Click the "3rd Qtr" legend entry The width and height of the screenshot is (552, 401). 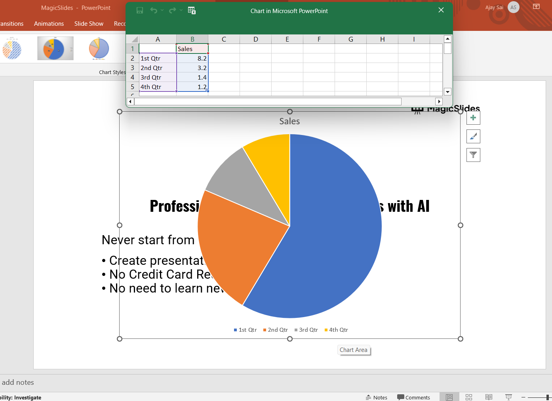point(306,330)
